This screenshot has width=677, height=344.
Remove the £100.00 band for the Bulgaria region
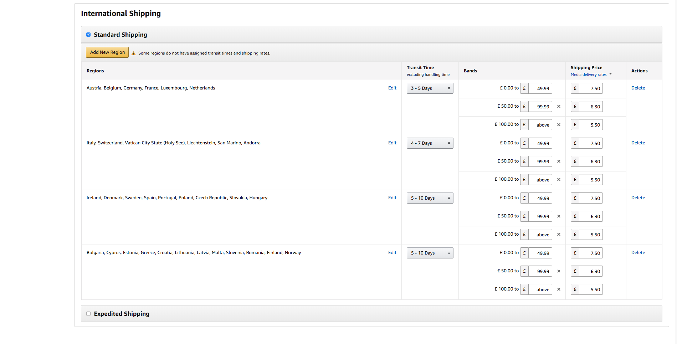pos(559,289)
